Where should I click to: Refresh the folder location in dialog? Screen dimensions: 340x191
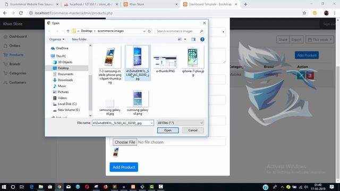[x=149, y=31]
